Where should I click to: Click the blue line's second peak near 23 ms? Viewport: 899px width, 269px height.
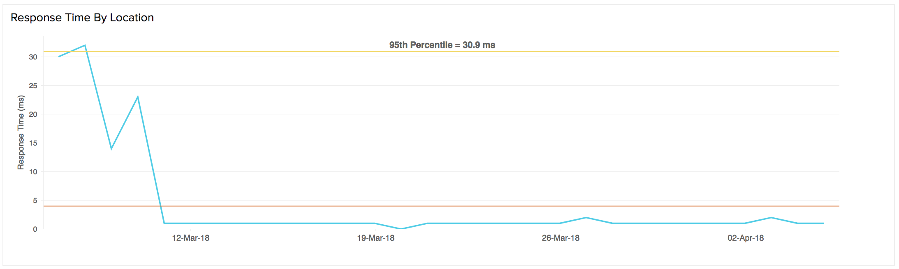138,97
